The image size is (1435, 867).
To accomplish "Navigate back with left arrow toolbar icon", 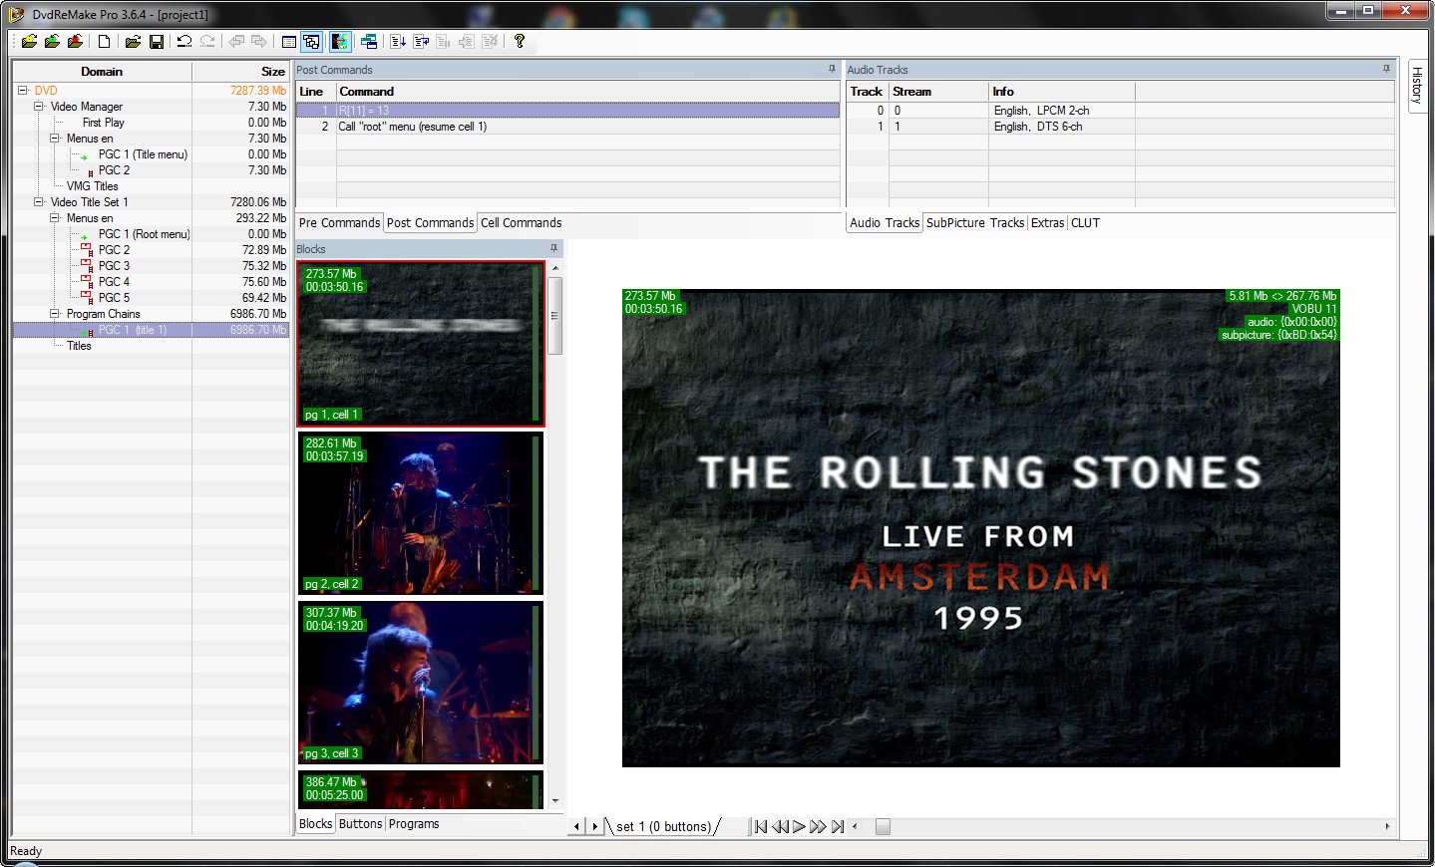I will click(x=236, y=41).
